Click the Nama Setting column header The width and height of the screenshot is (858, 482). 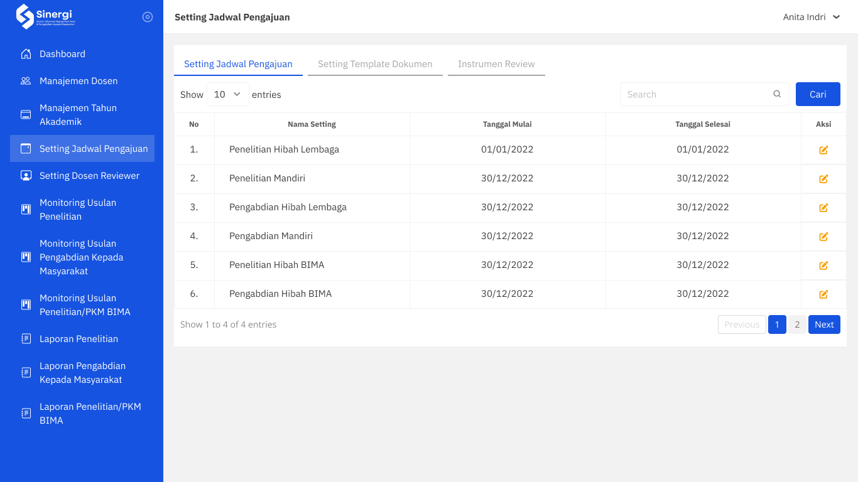312,124
